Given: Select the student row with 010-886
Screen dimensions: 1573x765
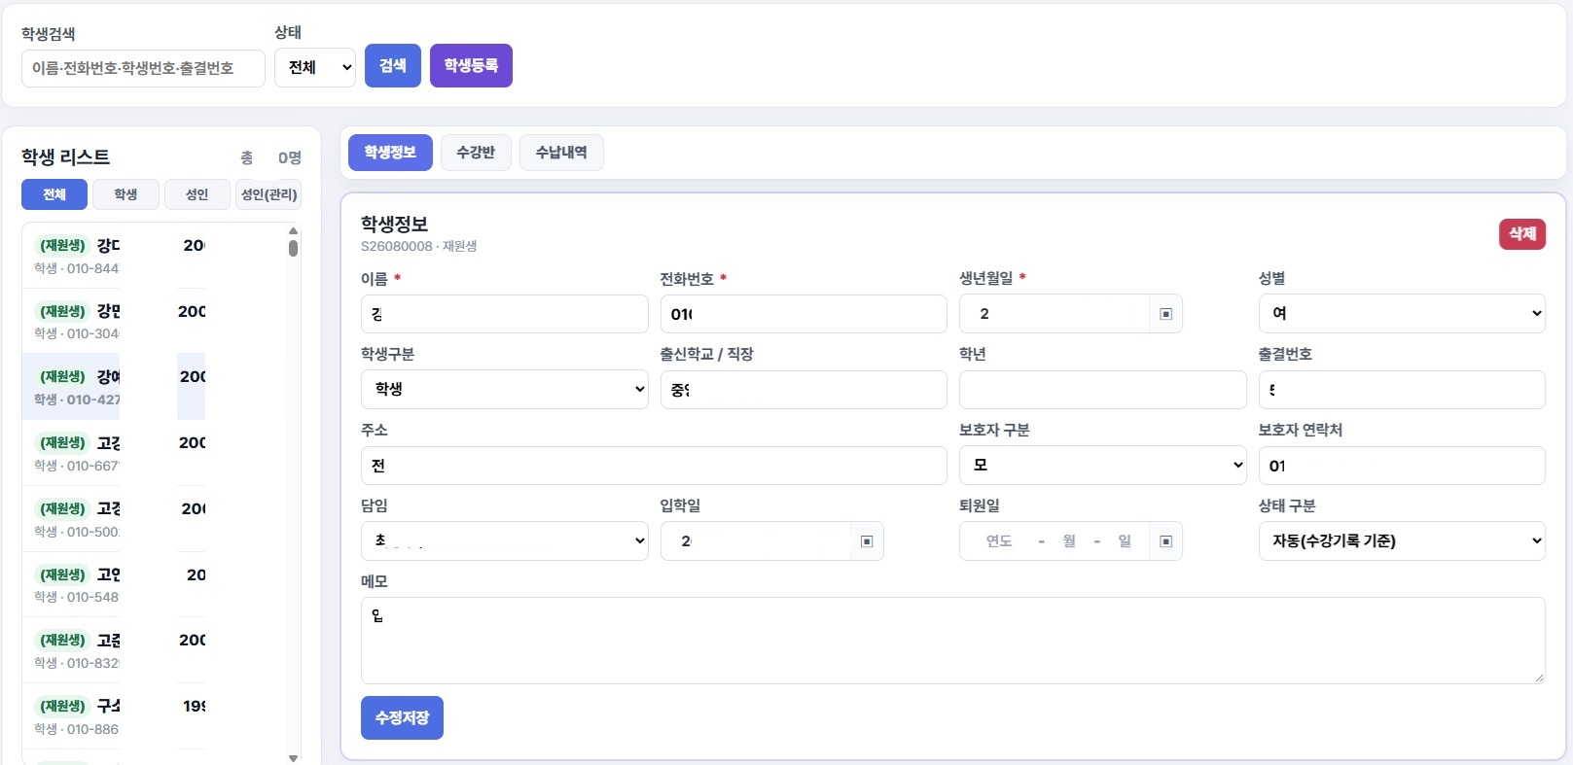Looking at the screenshot, I should point(156,716).
